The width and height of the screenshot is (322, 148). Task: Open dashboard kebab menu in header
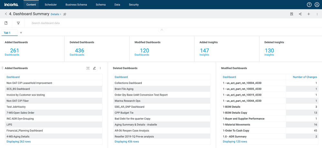click(x=317, y=14)
